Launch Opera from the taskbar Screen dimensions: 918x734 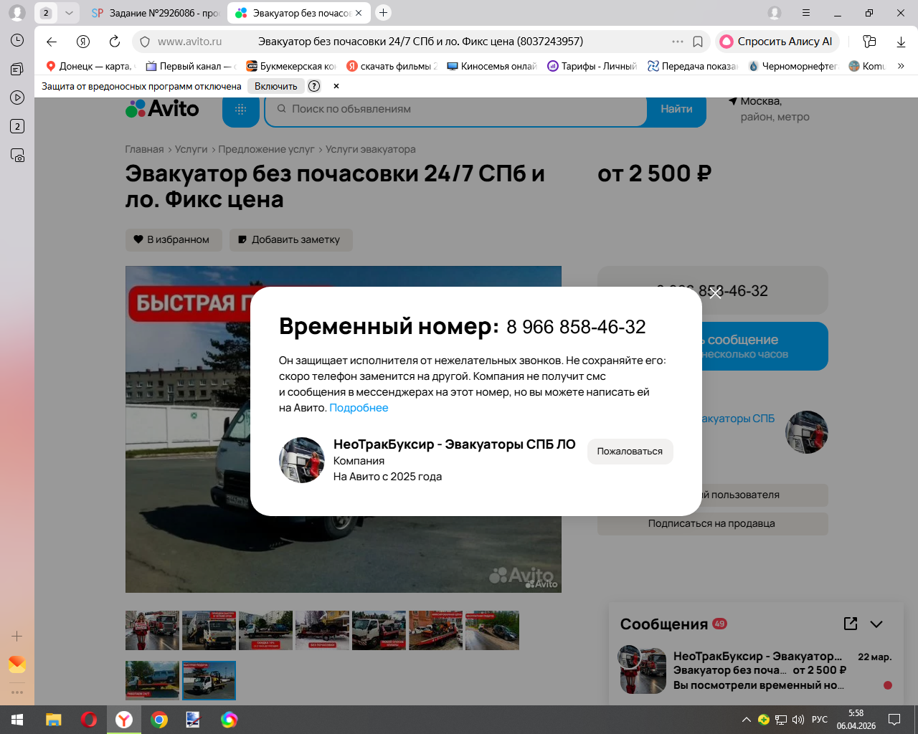coord(89,720)
